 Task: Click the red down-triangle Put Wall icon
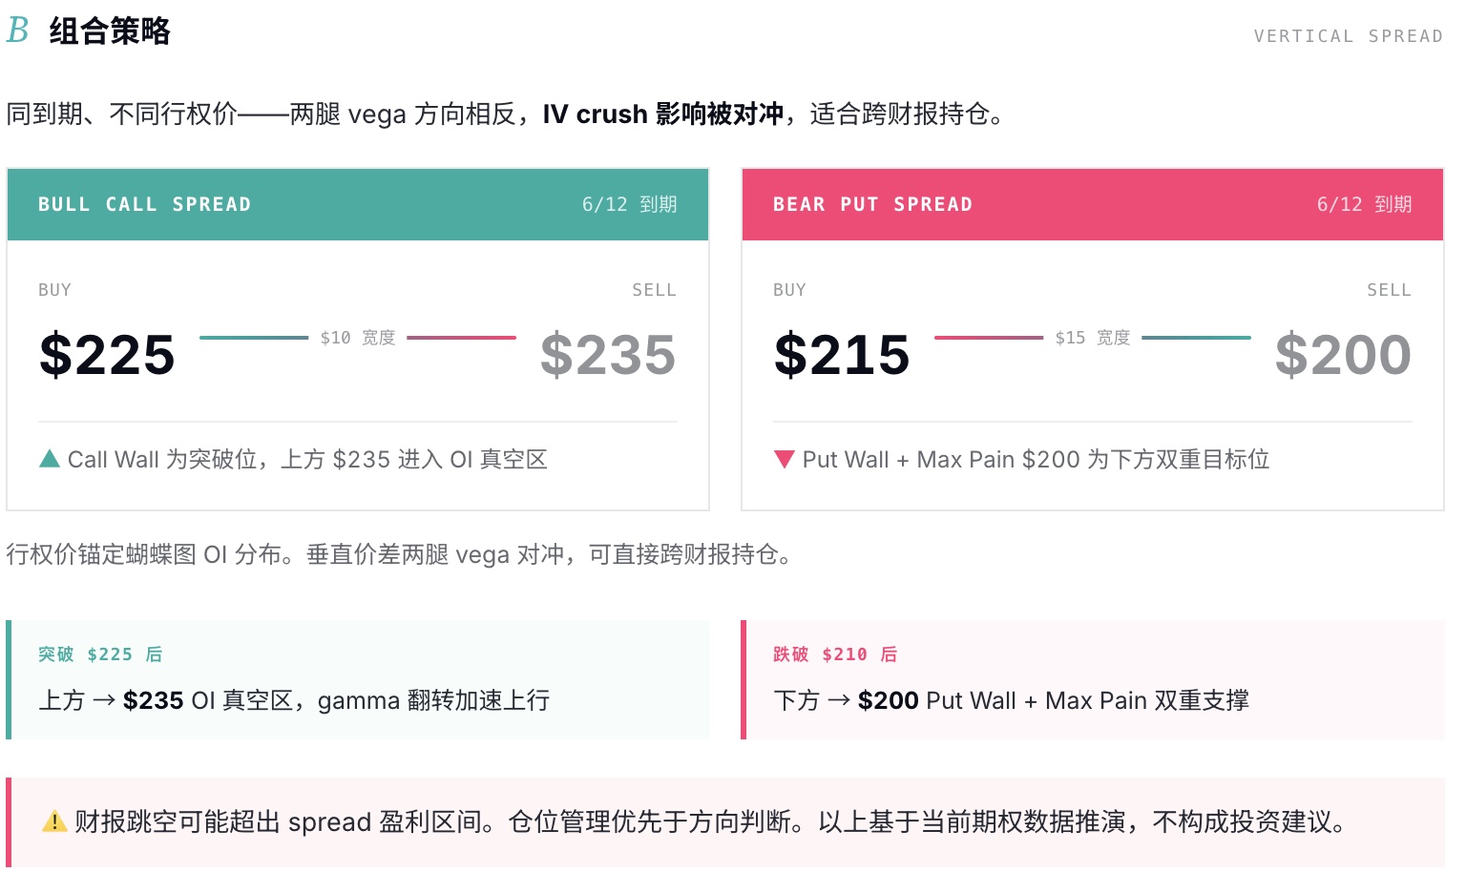pos(785,459)
